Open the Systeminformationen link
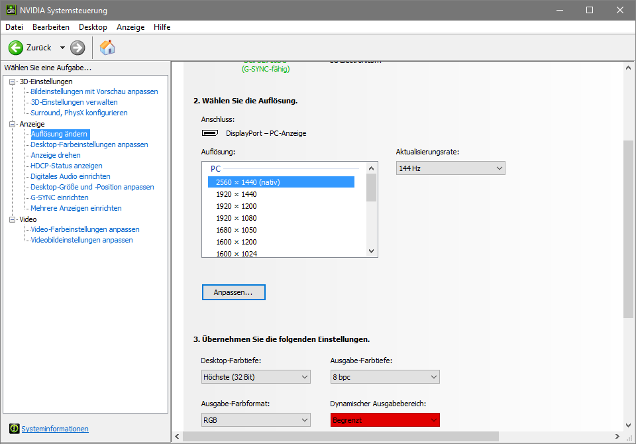 55,429
